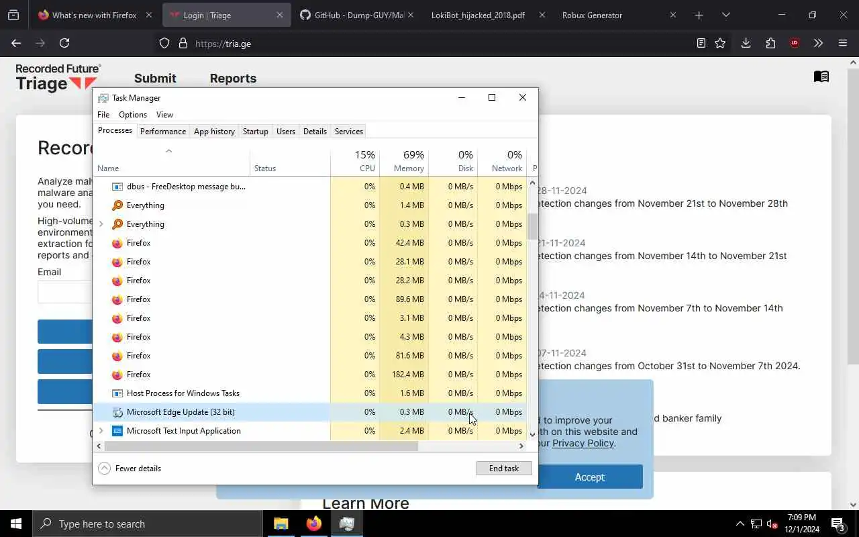Open Reports in Triage navigation
Viewport: 859px width, 537px height.
[233, 78]
